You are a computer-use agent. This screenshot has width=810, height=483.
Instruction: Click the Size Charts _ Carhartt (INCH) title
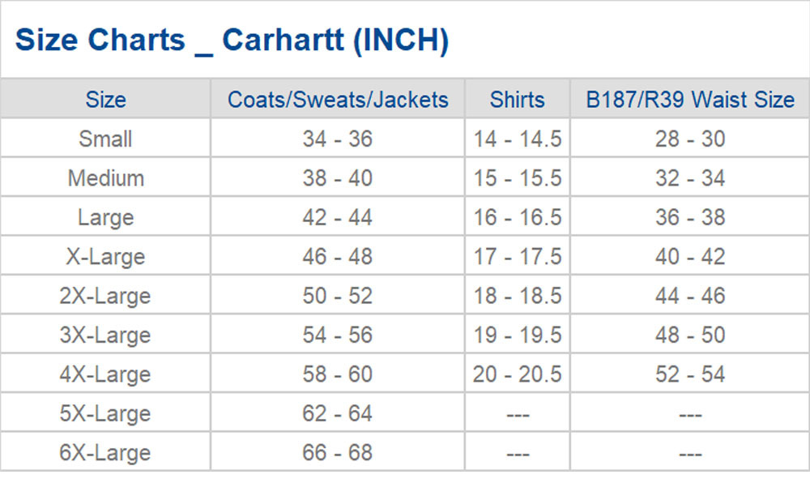232,40
